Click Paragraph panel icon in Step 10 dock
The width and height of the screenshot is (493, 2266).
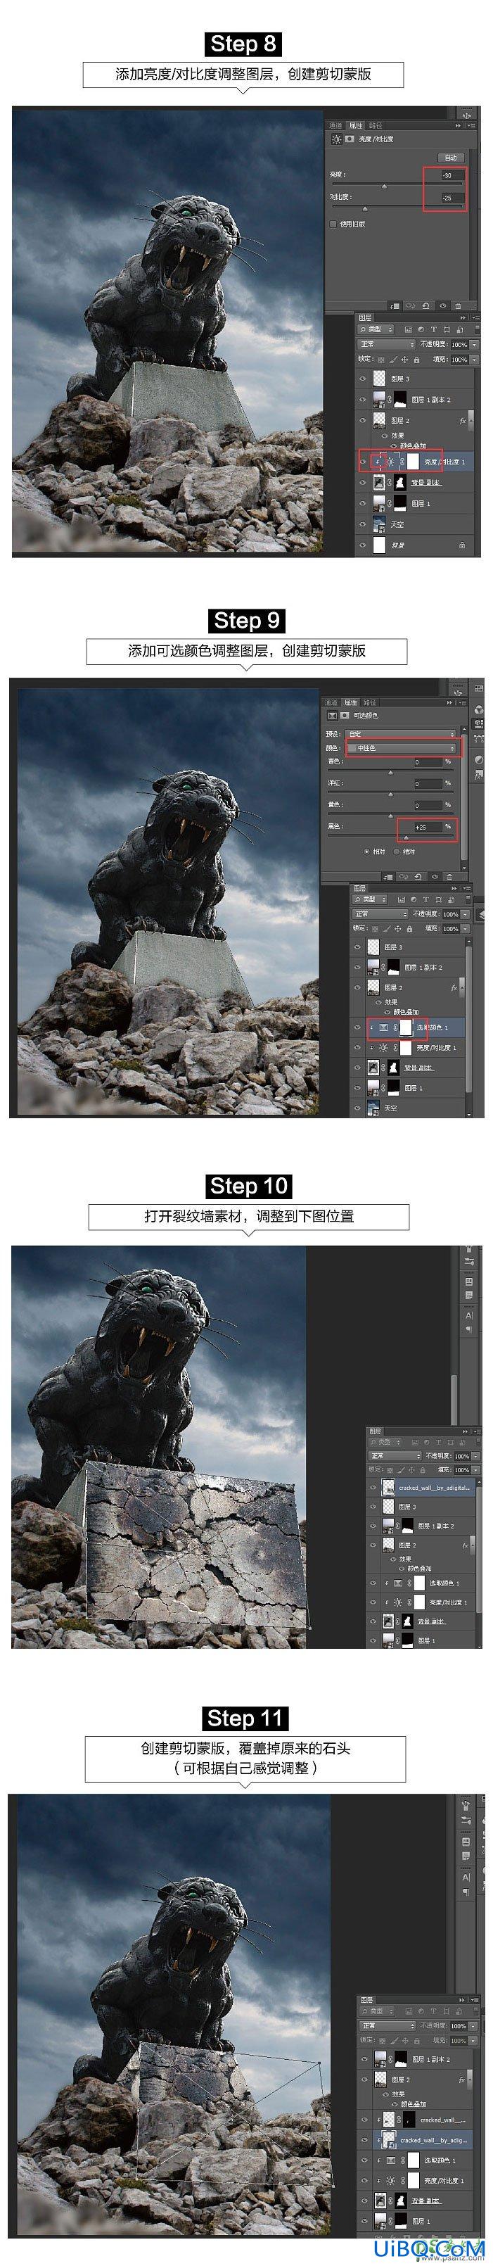tap(468, 1329)
